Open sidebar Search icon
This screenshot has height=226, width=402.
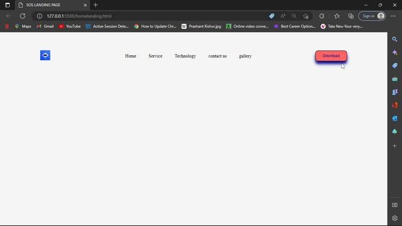[x=394, y=39]
